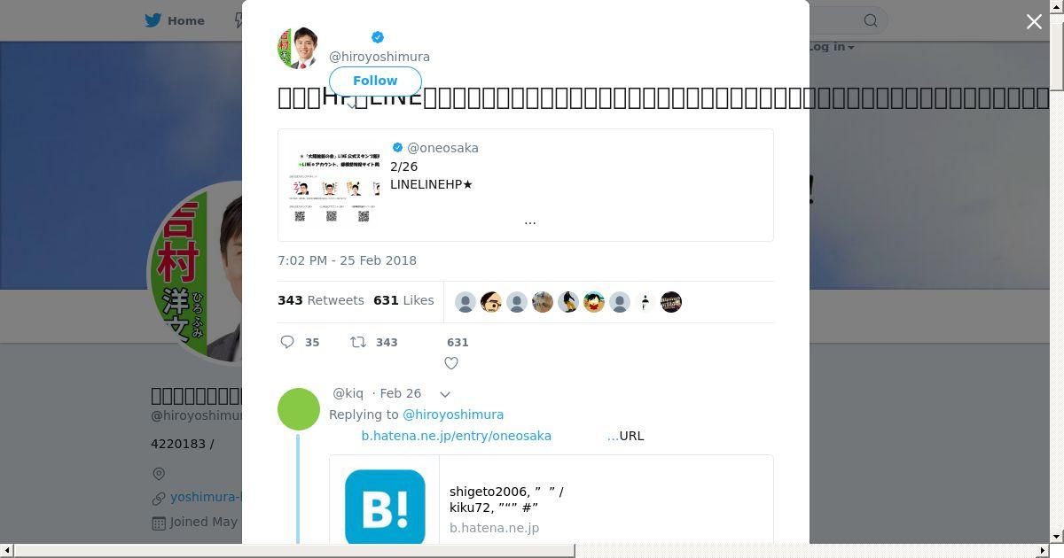Open the Twitter Home bird icon

[153, 20]
